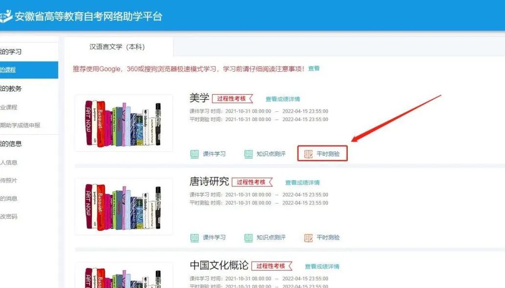Click 中国文化概论 课件学习 时间 date line
505x288 pixels.
tap(259, 279)
